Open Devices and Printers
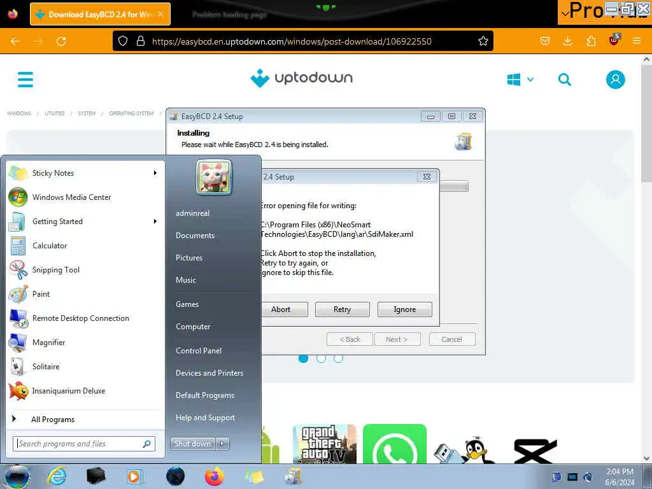 click(x=209, y=373)
